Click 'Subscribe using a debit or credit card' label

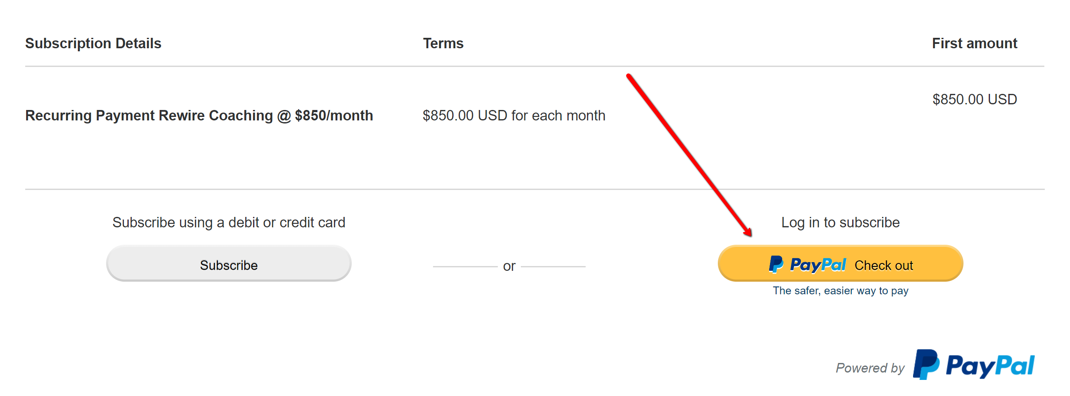click(229, 223)
